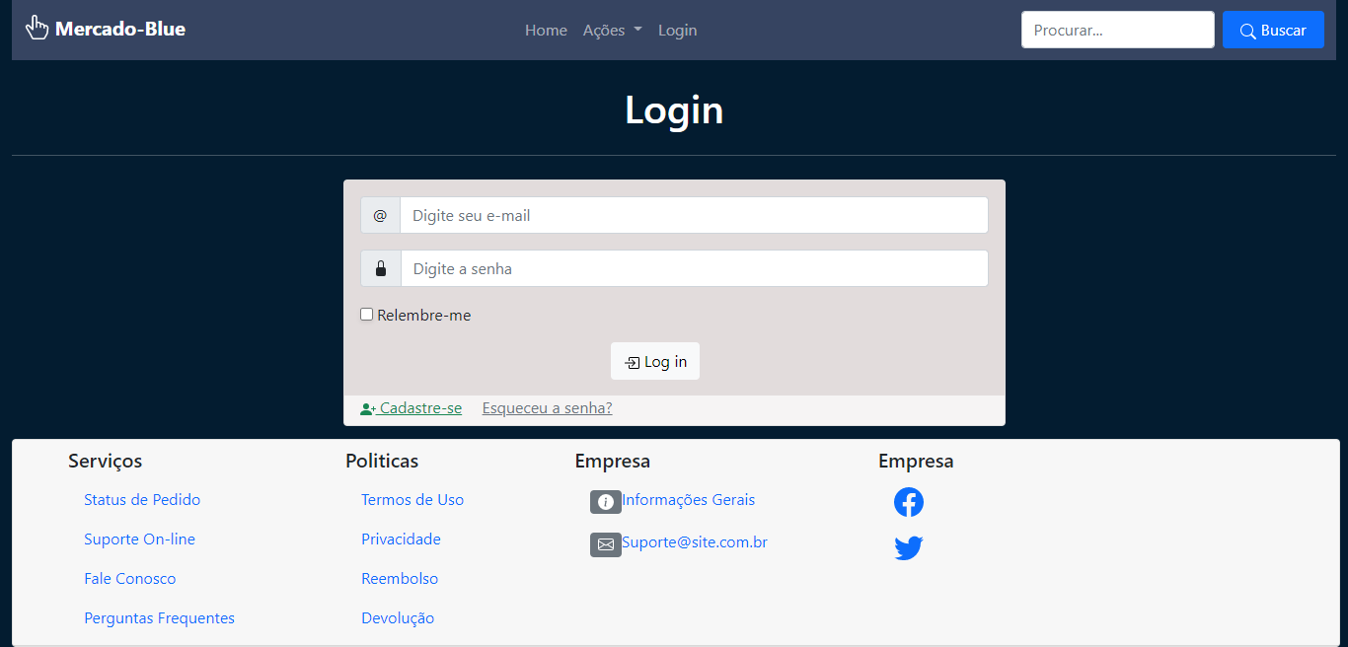The width and height of the screenshot is (1348, 647).
Task: Click the envelope icon next to Suporte@site.com.br
Action: (605, 543)
